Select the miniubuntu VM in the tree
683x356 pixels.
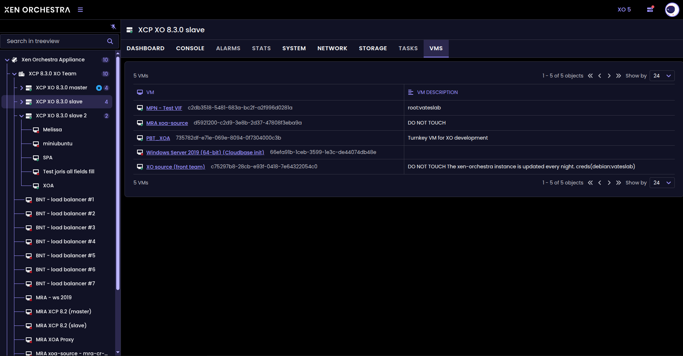(57, 144)
